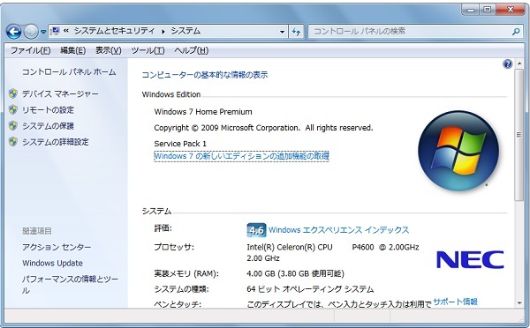Open the ツール(T) menu

tap(148, 50)
